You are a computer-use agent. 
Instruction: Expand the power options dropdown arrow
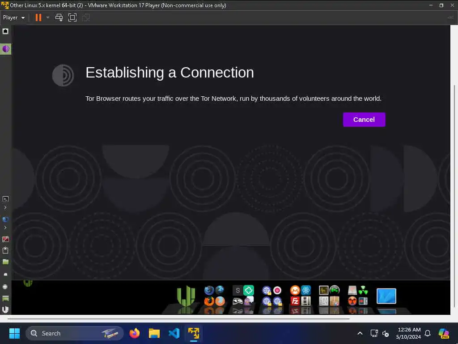point(48,17)
